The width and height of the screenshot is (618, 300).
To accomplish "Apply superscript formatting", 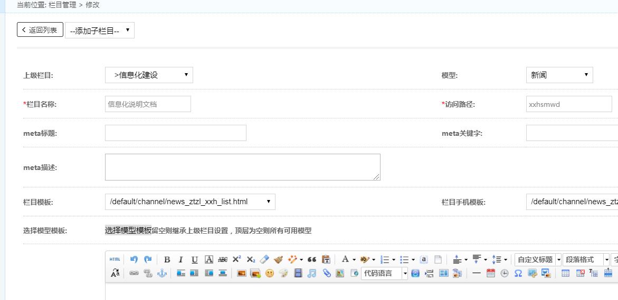I will pos(236,259).
